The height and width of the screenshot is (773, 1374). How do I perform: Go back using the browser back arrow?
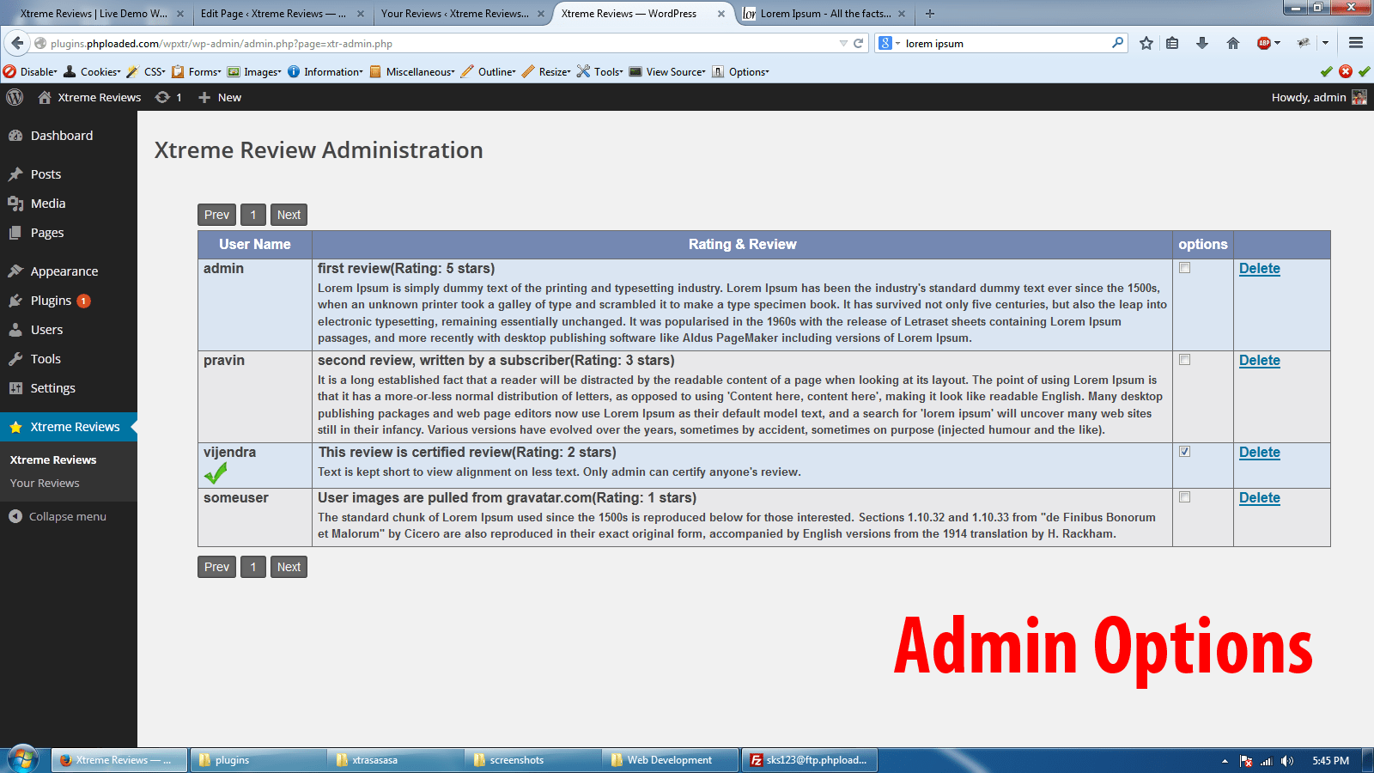pyautogui.click(x=17, y=43)
